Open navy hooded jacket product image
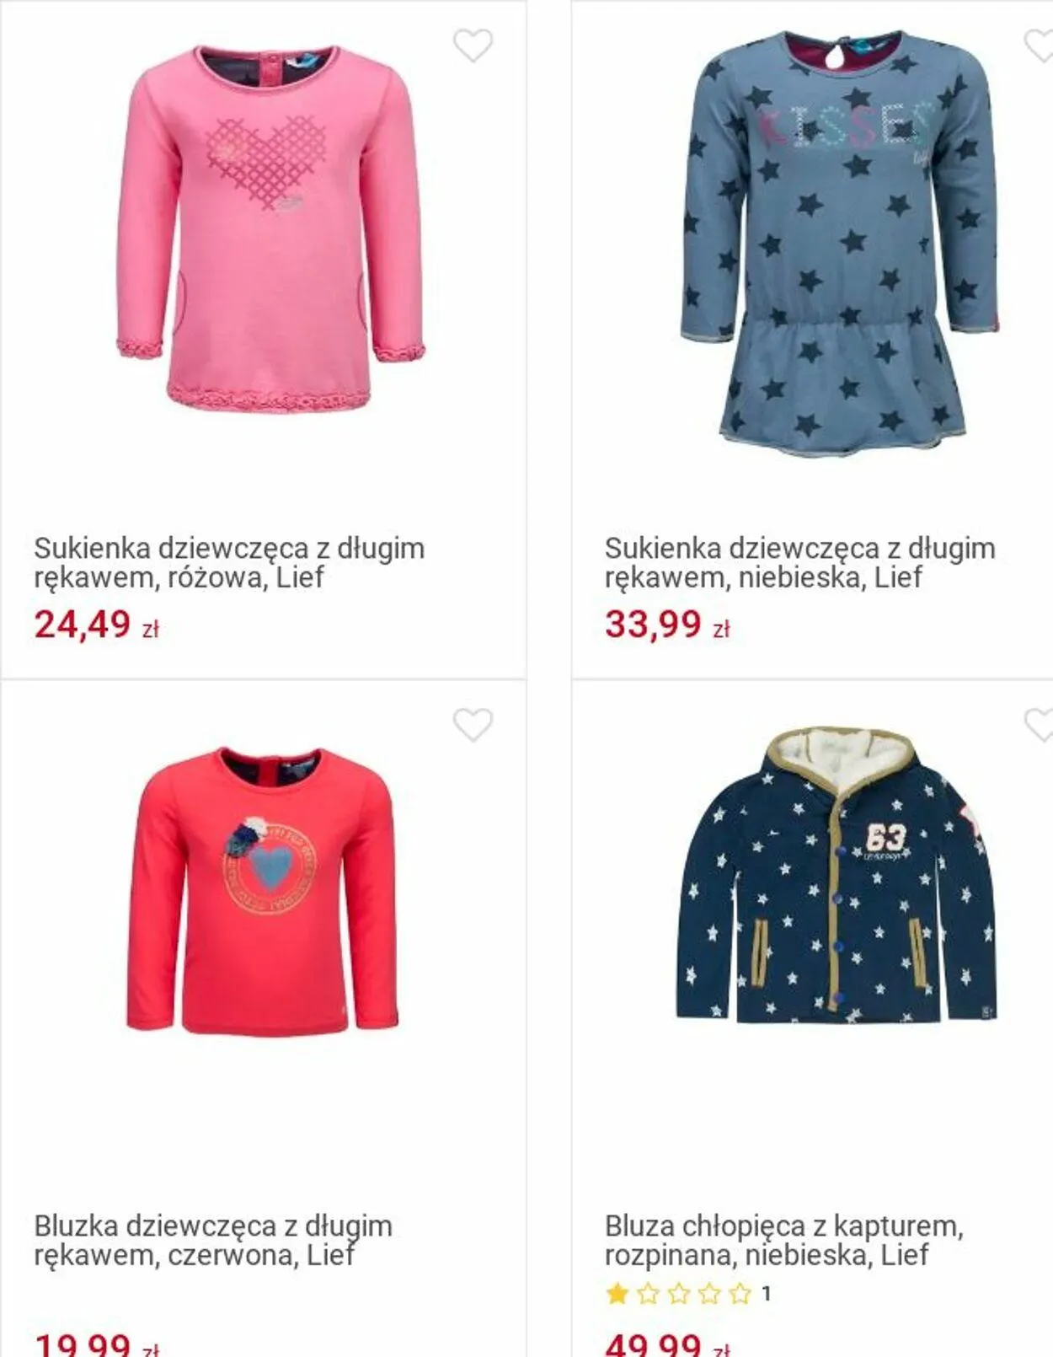This screenshot has width=1053, height=1357. 837,875
